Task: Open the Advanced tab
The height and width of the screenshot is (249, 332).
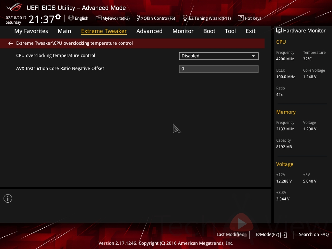Action: tap(149, 31)
